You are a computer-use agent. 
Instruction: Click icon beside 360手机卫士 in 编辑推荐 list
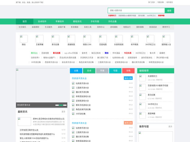[142, 106]
